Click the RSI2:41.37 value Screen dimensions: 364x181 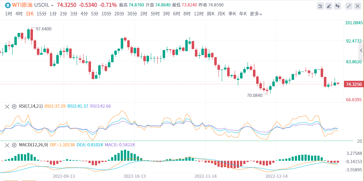pos(78,106)
